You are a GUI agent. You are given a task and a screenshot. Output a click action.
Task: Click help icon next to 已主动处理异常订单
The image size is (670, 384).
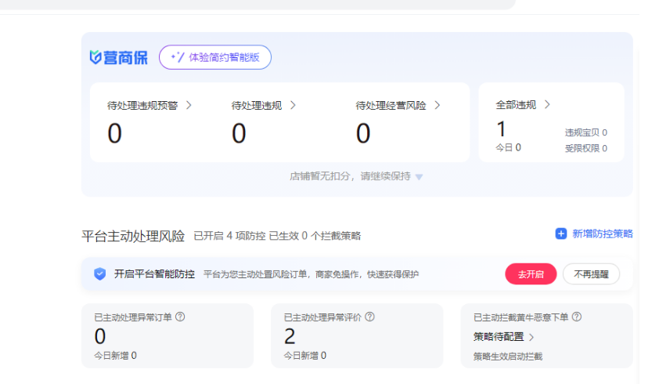tap(180, 317)
